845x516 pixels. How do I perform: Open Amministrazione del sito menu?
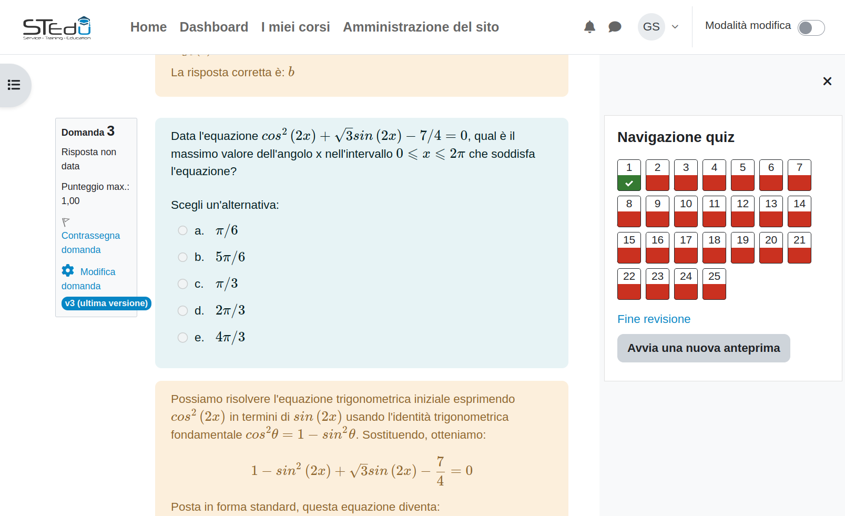pyautogui.click(x=421, y=27)
